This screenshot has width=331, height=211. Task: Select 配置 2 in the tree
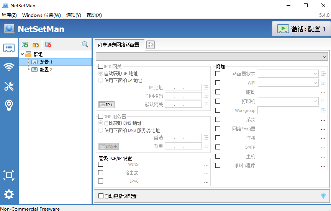(x=46, y=70)
